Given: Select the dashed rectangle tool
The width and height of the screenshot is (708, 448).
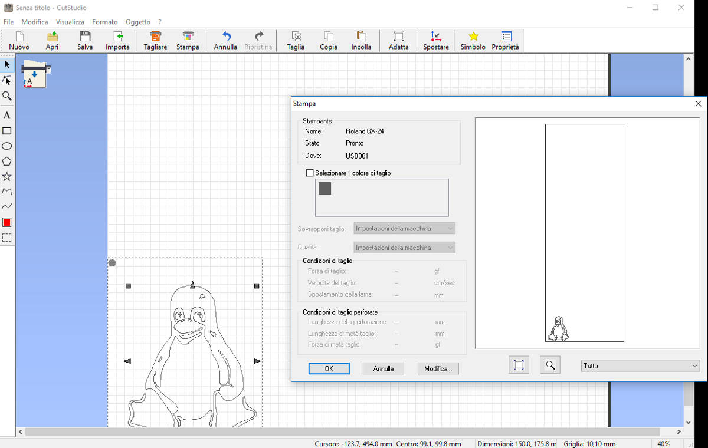Looking at the screenshot, I should coord(7,238).
